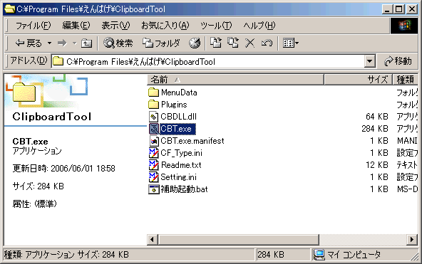
Task: Minimize the Explorer window
Action: 387,9
